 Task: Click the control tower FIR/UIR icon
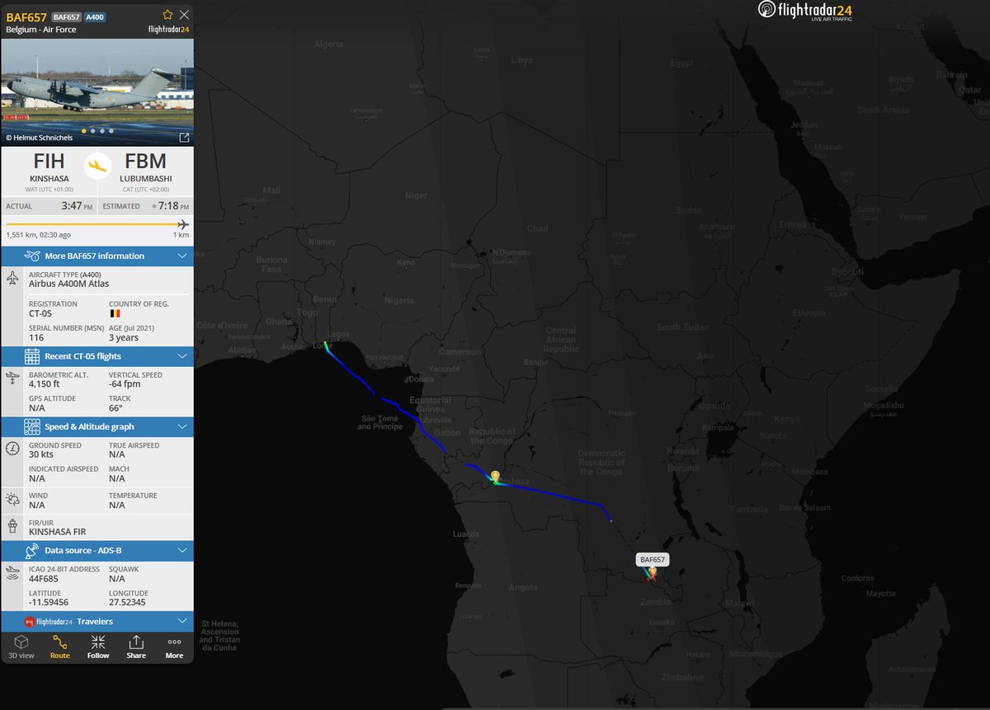(x=12, y=525)
